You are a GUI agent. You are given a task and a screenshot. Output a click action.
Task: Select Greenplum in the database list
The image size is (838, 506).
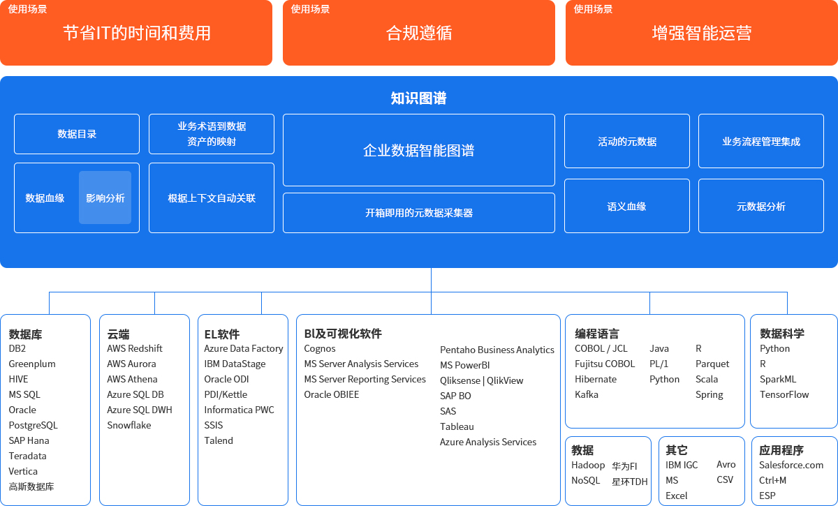32,364
